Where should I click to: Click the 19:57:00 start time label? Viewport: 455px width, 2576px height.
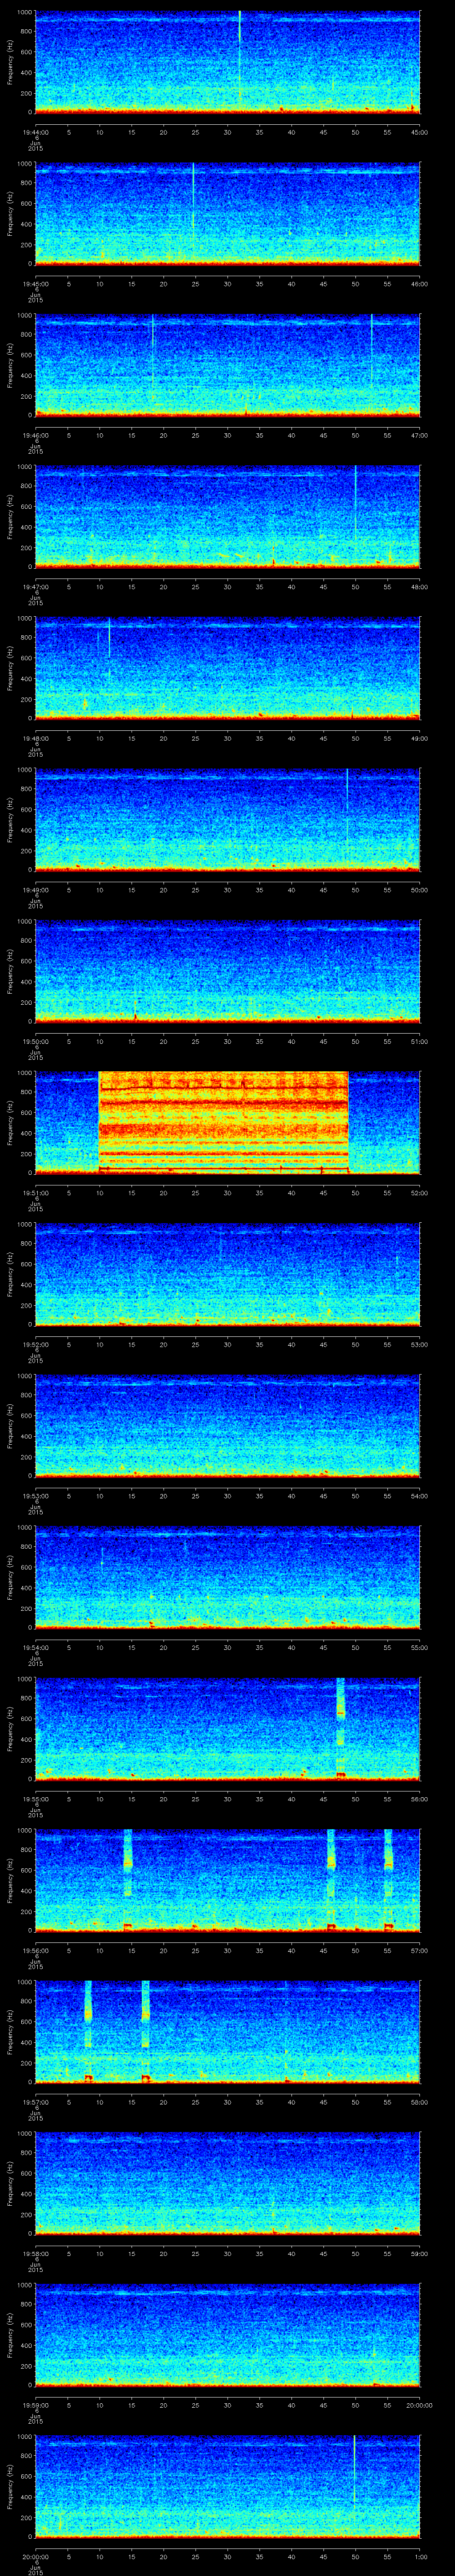pyautogui.click(x=35, y=2102)
